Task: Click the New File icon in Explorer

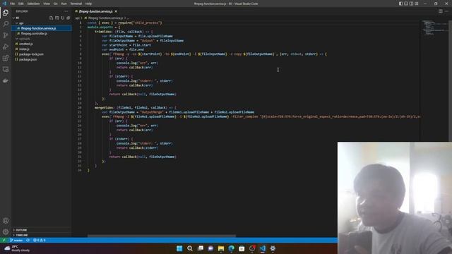Action: tap(52, 18)
